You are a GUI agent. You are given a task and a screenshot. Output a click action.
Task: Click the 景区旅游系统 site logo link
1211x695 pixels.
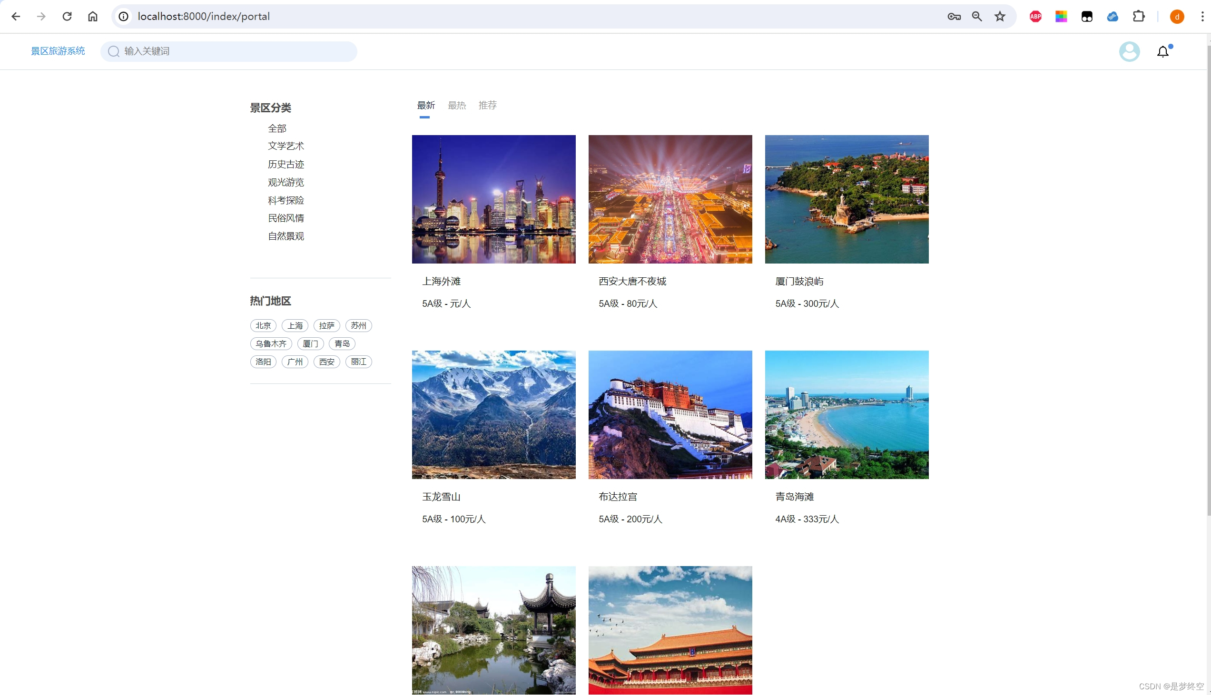(58, 51)
